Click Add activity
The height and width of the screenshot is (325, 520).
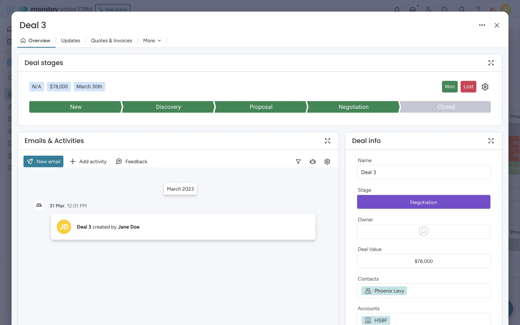pos(88,161)
